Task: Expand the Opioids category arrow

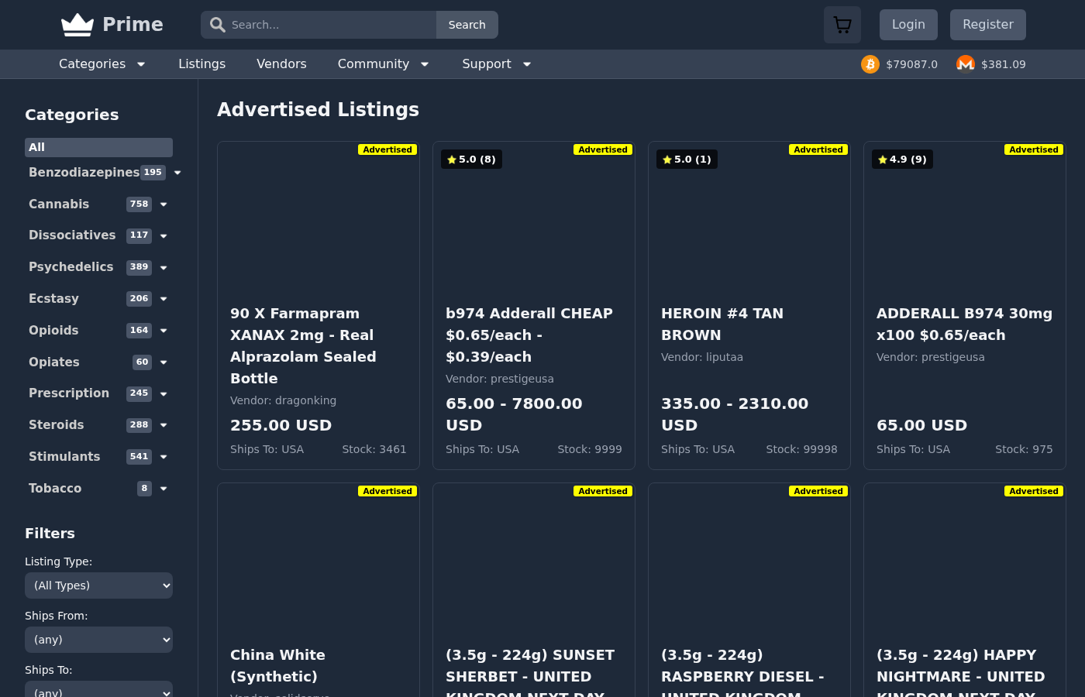Action: [164, 331]
